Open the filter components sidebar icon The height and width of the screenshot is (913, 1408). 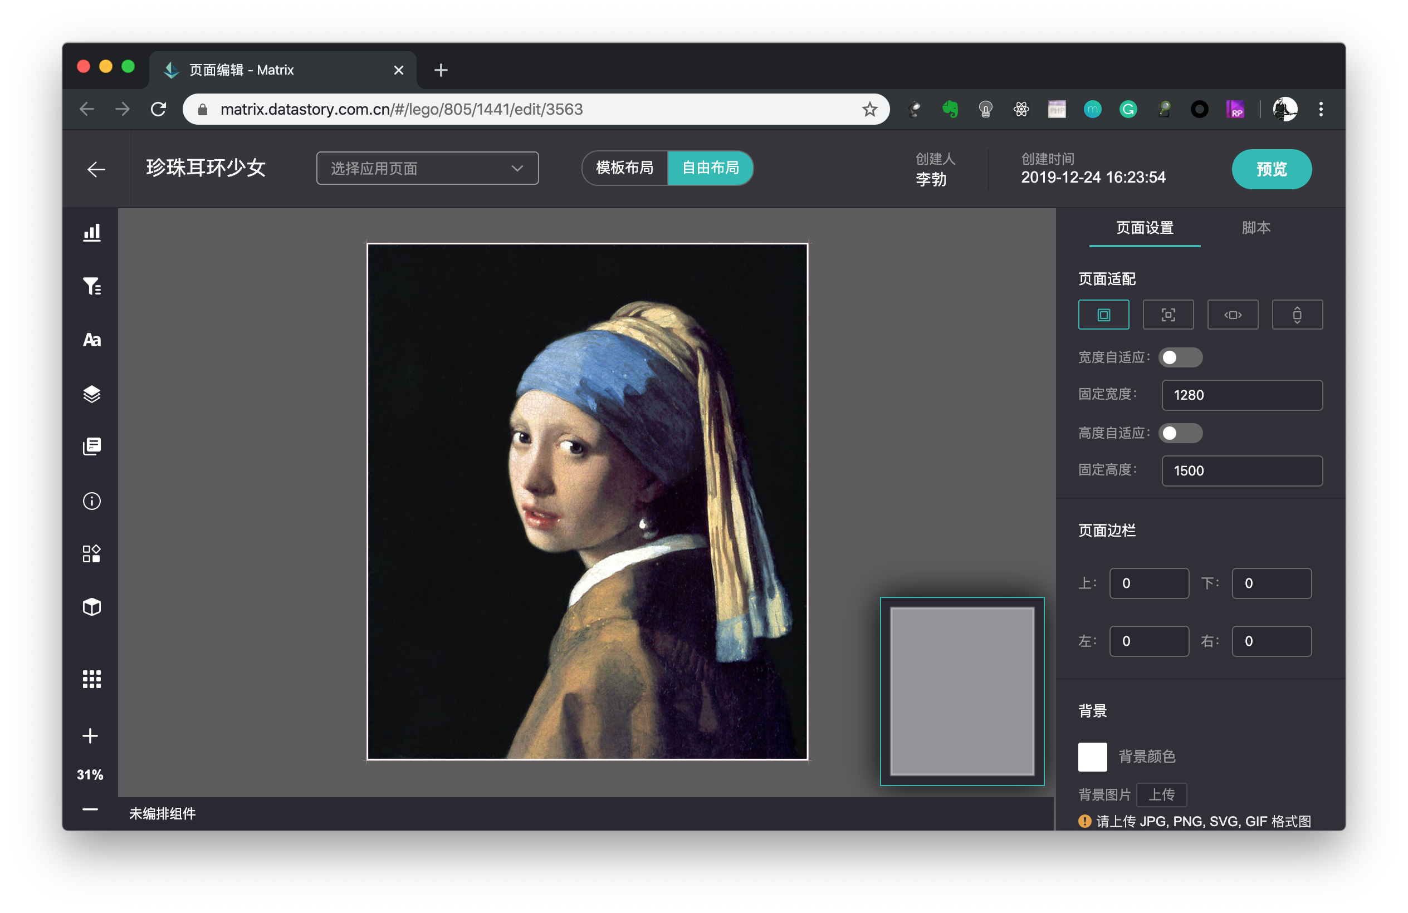[91, 286]
